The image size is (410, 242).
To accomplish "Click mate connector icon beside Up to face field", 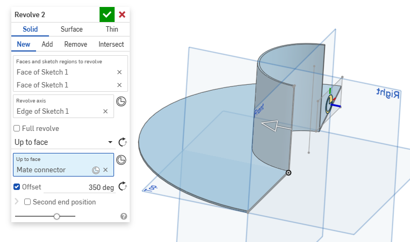I will (122, 160).
